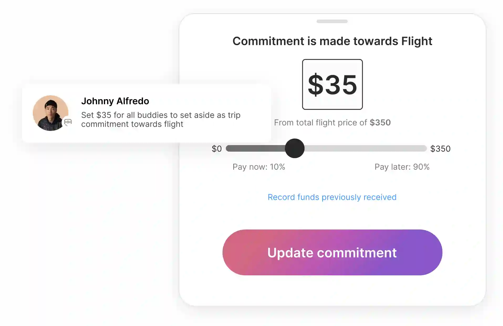Screen dimensions: 503x326
Task: Open Record funds previously received link
Action: (332, 197)
